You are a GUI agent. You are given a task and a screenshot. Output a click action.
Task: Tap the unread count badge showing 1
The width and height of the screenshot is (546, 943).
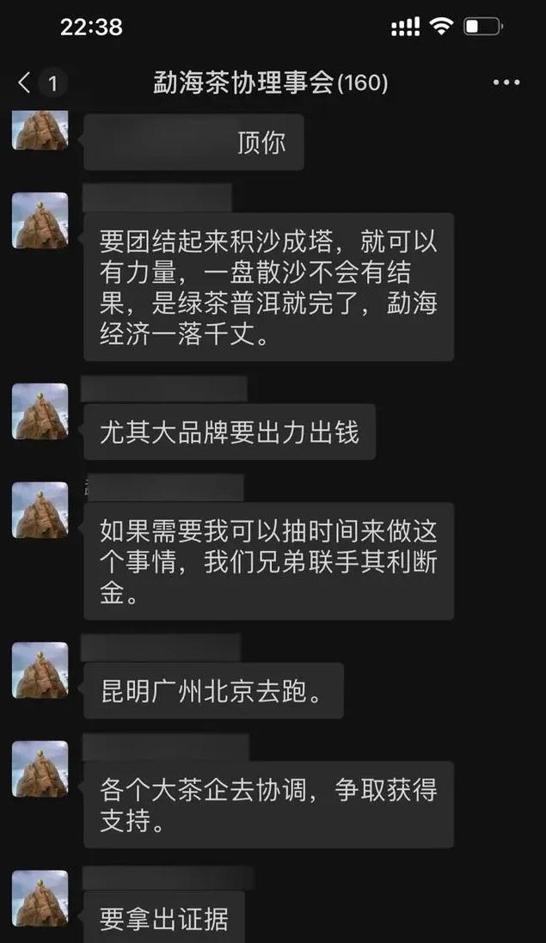tap(53, 83)
